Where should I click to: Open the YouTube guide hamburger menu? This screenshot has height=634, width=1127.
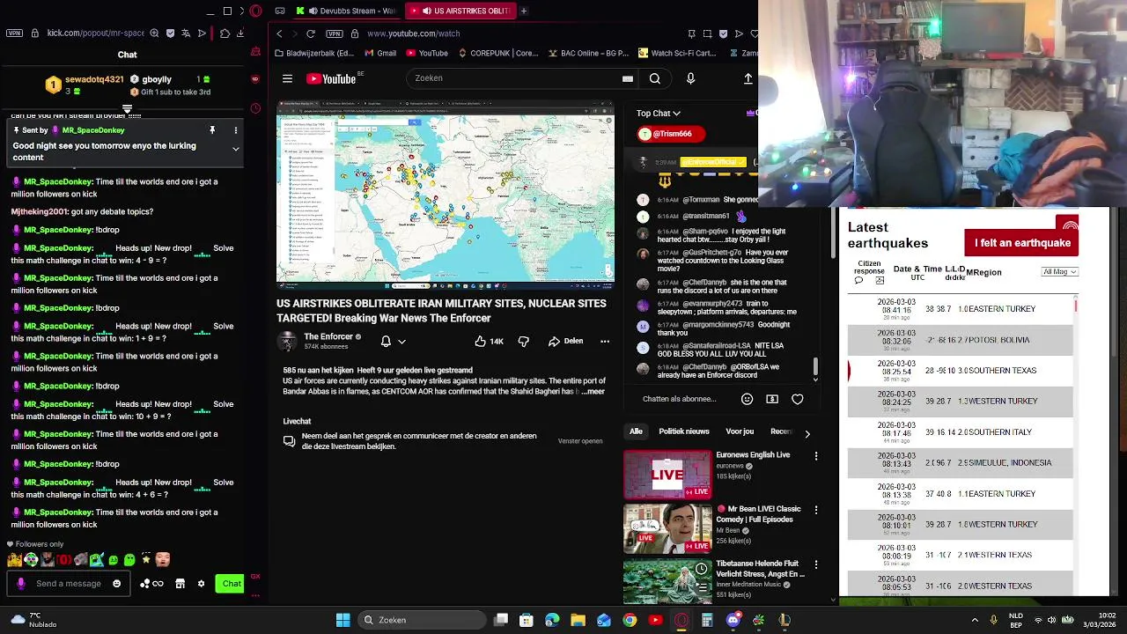pos(287,78)
